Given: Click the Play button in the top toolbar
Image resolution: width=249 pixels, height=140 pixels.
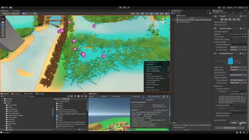Looking at the screenshot, I should tap(120, 7).
